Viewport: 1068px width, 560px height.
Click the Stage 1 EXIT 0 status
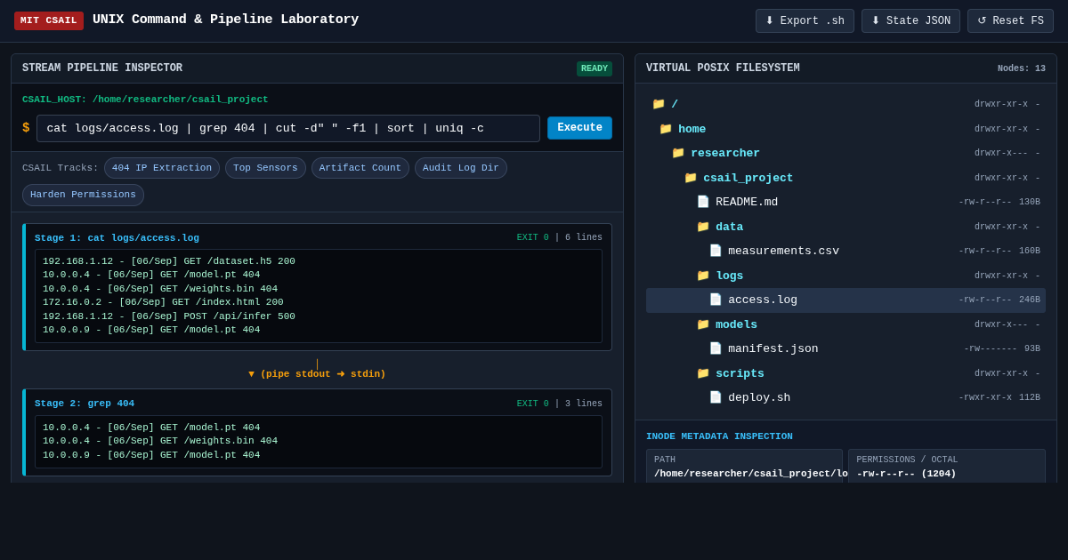coord(533,238)
